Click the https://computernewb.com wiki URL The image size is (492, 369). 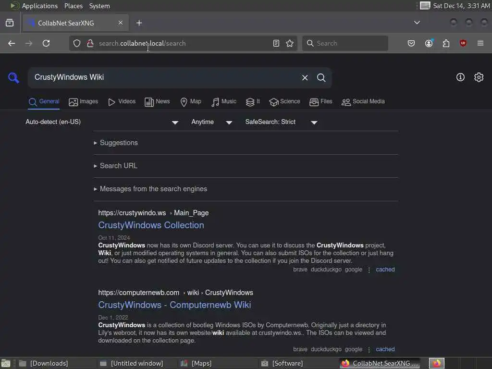pos(176,293)
